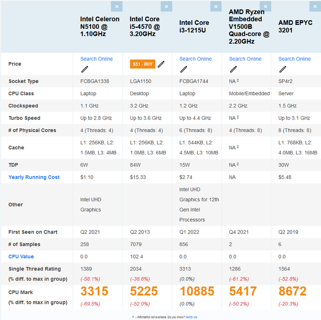The height and width of the screenshot is (320, 321).
Task: Click the Notify Us footnote link
Action: click(x=191, y=317)
